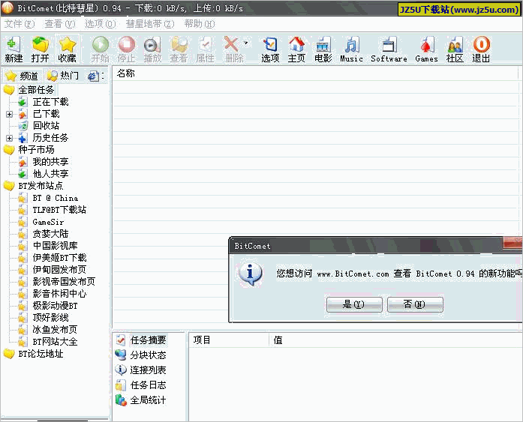This screenshot has height=422, width=523.
Task: Select the 种子市场 folder
Action: (36, 150)
